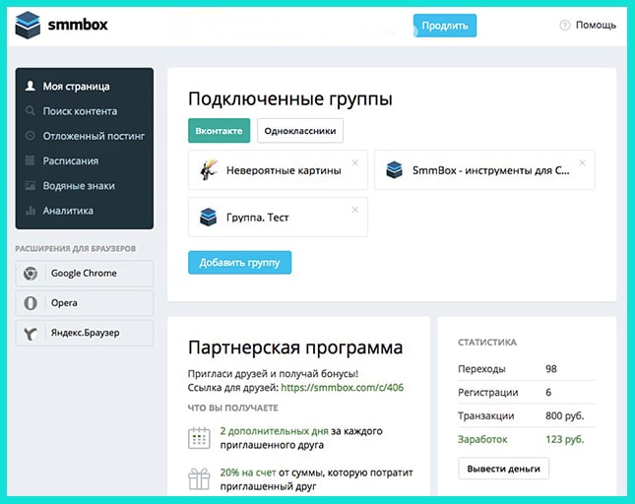The height and width of the screenshot is (504, 635).
Task: Click the Отложенный постинг clock icon
Action: (x=30, y=136)
